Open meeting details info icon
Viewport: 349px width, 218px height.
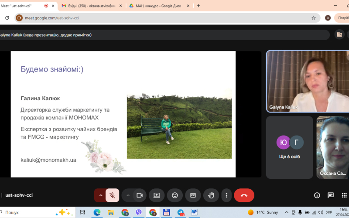[x=317, y=195]
